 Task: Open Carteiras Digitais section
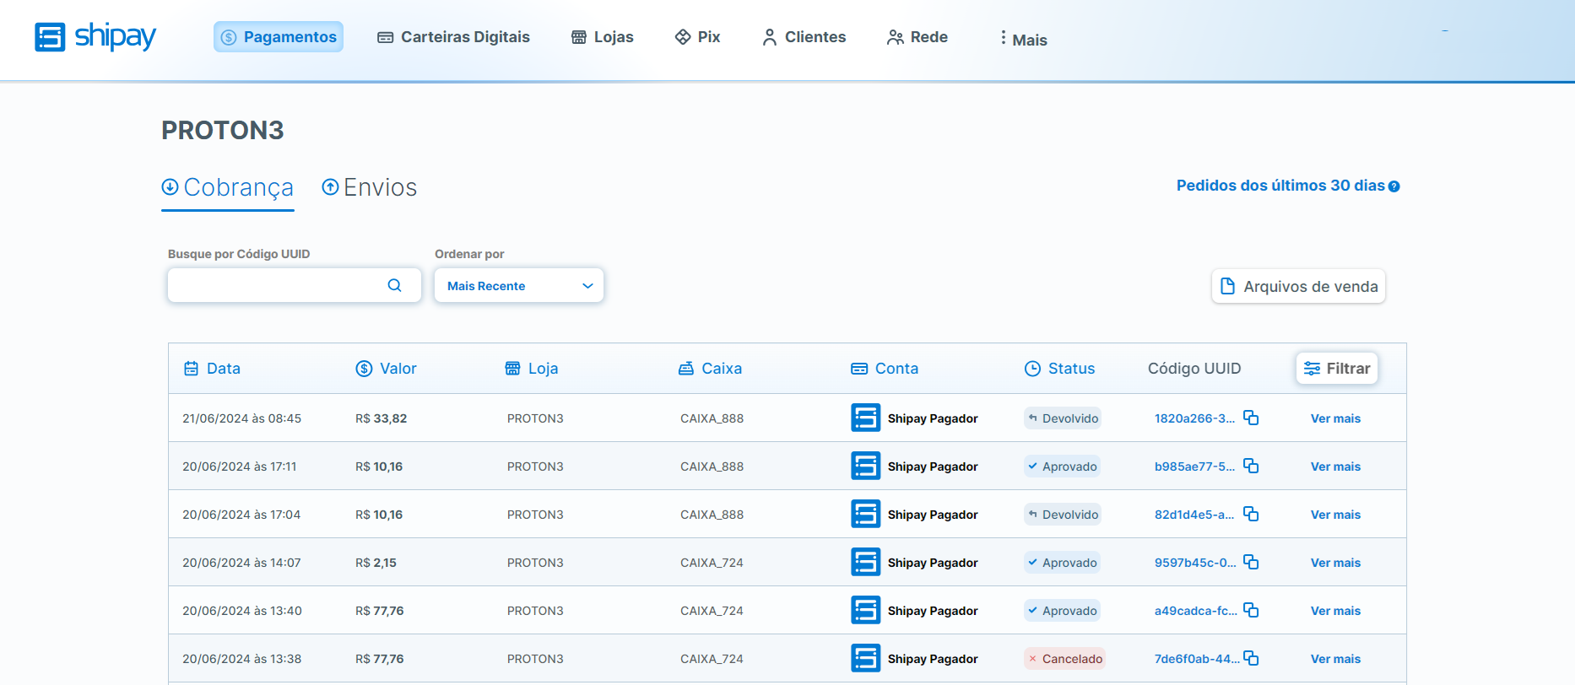click(x=453, y=37)
